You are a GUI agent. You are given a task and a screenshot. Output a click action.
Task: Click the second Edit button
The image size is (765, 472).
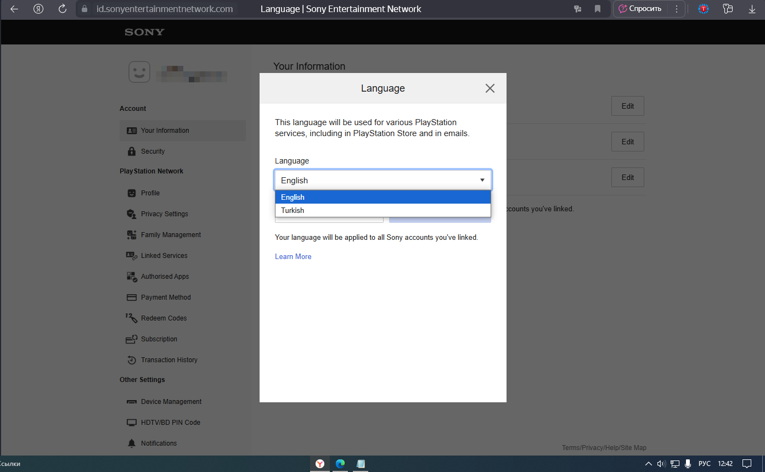tap(628, 142)
